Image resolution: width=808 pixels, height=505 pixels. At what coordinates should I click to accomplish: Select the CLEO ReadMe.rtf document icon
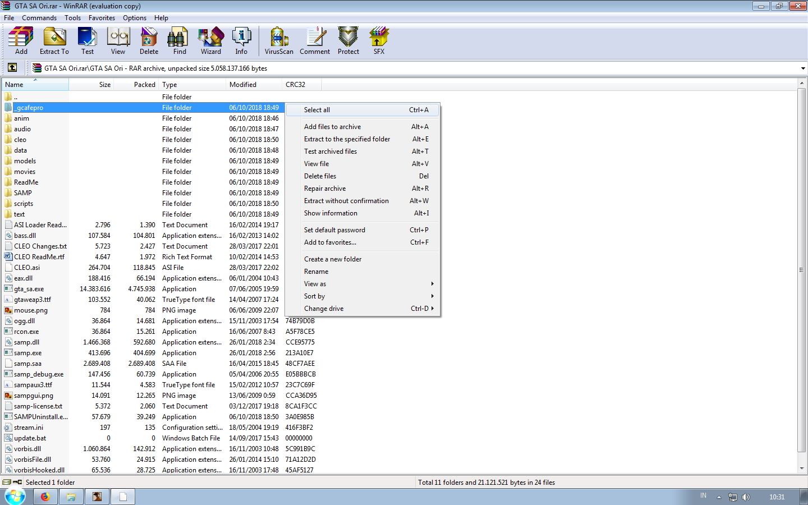[8, 257]
